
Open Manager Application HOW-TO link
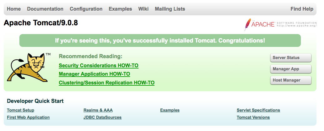tap(94, 74)
